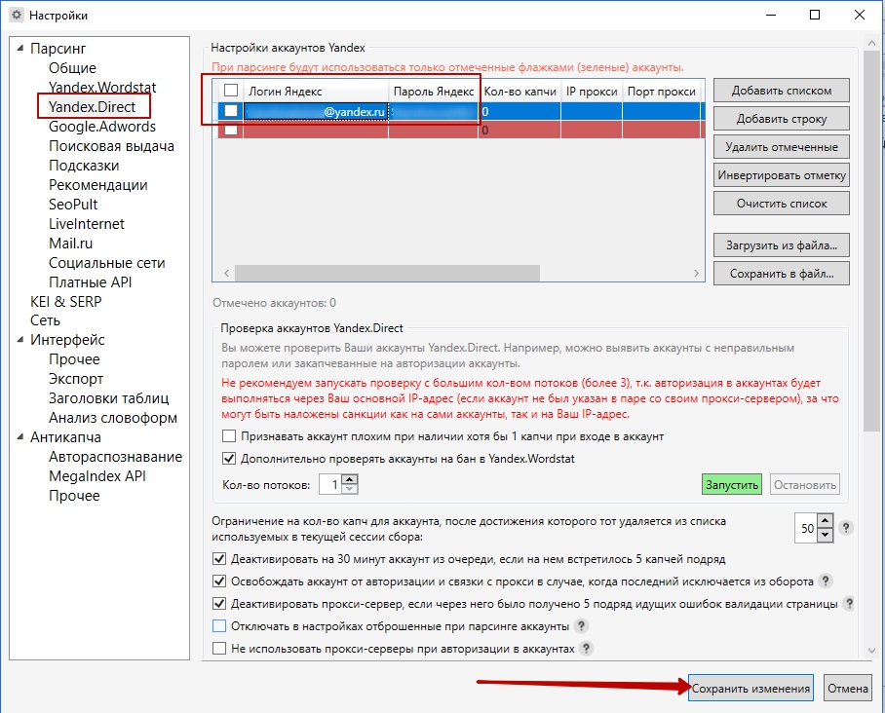Open Анализ словоформ settings

tap(113, 418)
